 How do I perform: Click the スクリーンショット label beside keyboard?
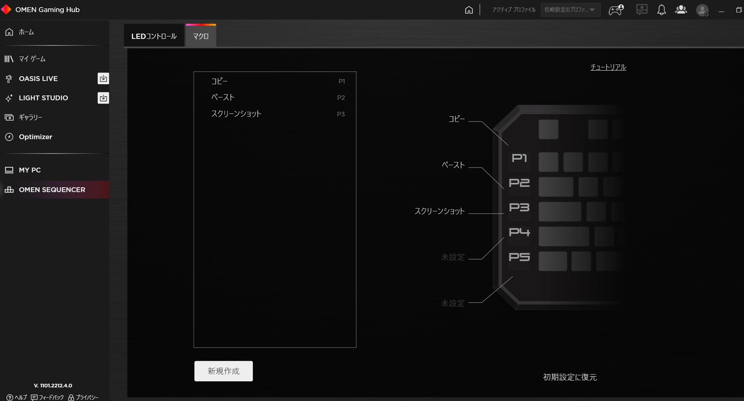click(439, 211)
